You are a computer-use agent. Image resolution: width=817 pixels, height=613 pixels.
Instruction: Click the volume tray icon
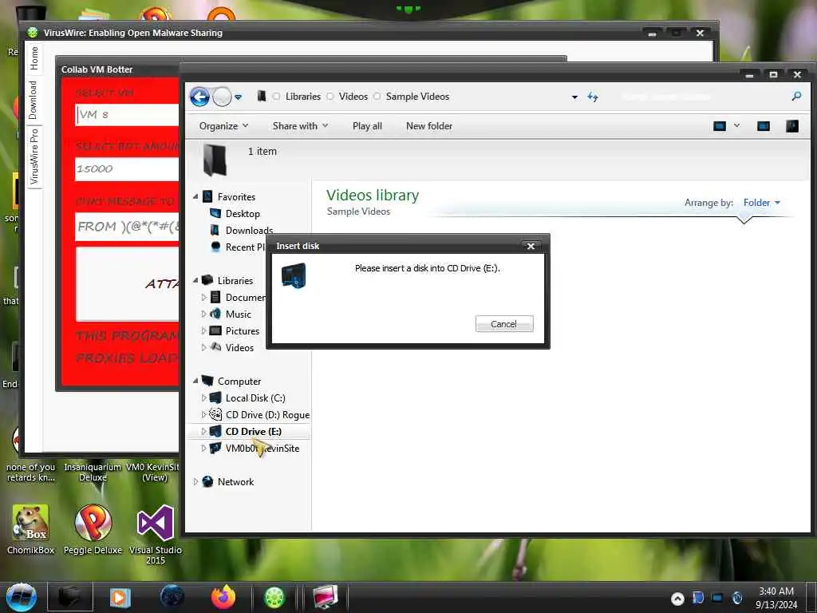point(736,598)
